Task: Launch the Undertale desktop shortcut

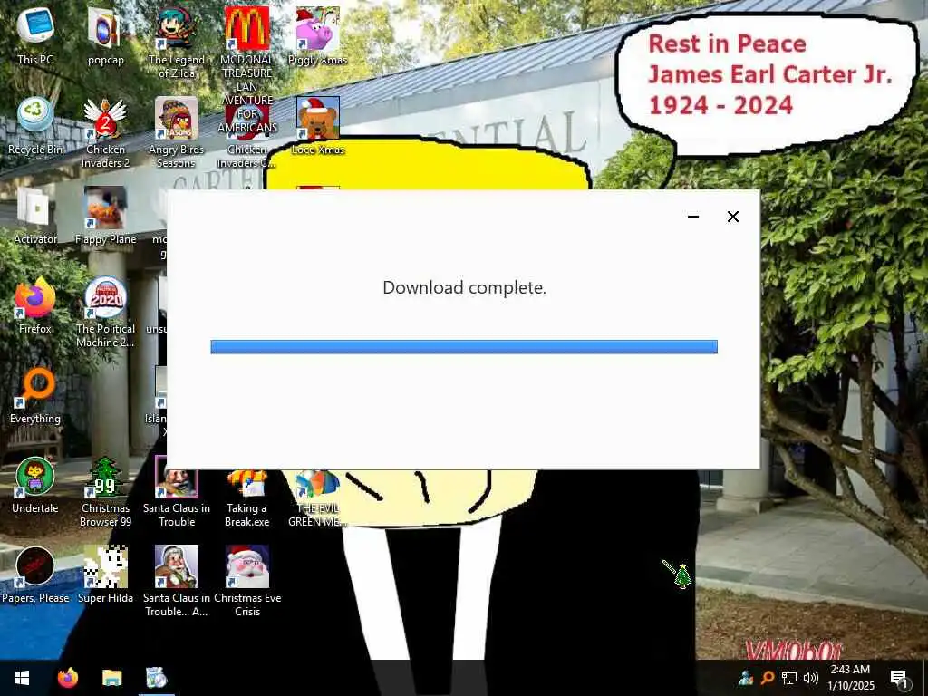Action: [35, 486]
